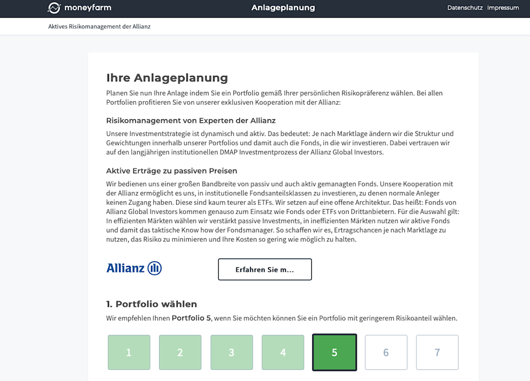Click the '1. Portfolio wählen' heading
The width and height of the screenshot is (530, 381).
pyautogui.click(x=151, y=304)
